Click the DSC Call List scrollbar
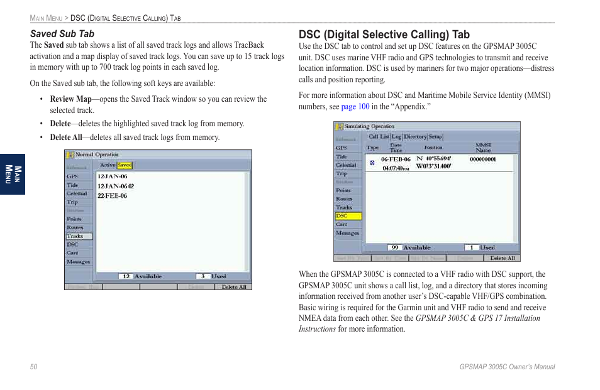This screenshot has height=390, width=600. (x=516, y=198)
